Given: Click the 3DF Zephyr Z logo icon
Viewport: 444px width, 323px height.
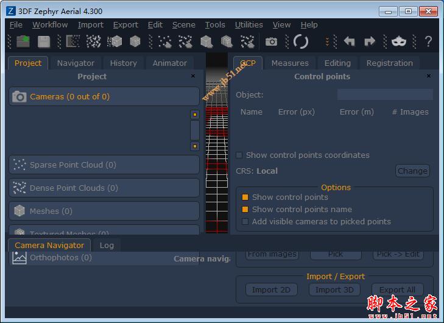Looking at the screenshot, I should click(x=11, y=12).
